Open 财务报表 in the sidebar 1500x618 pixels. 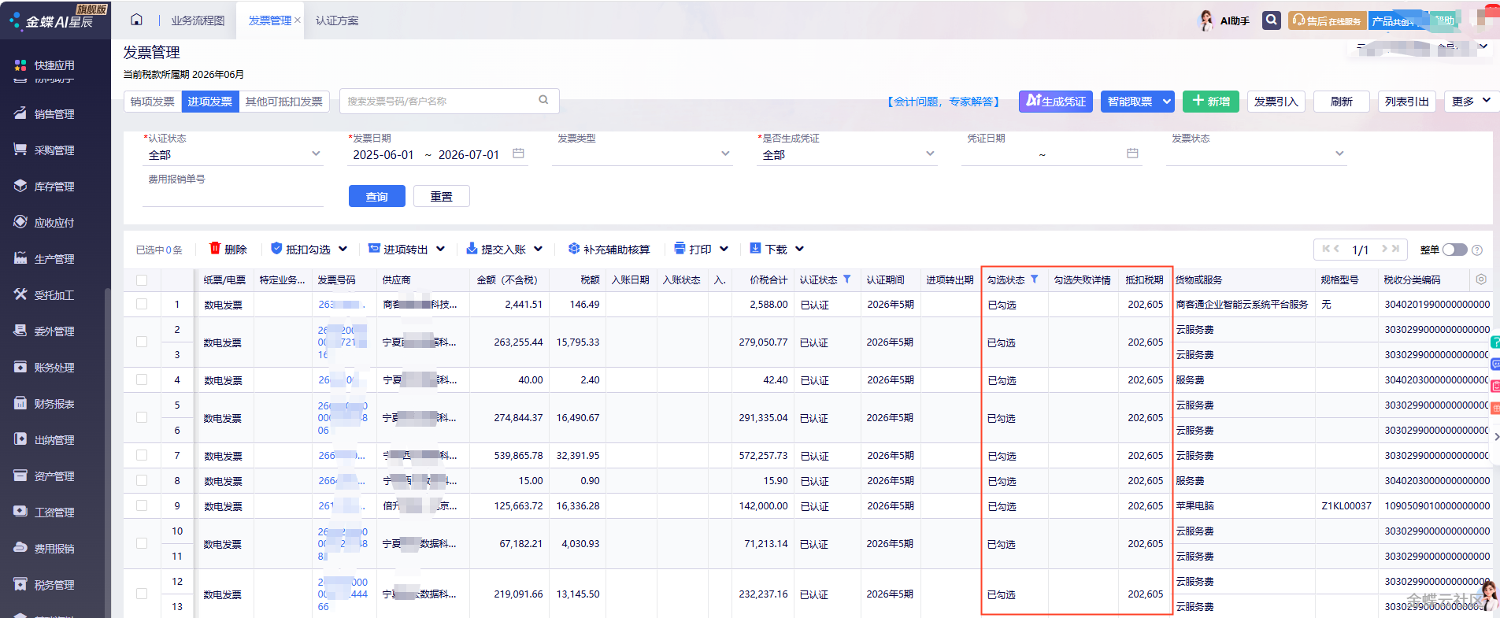[x=54, y=404]
